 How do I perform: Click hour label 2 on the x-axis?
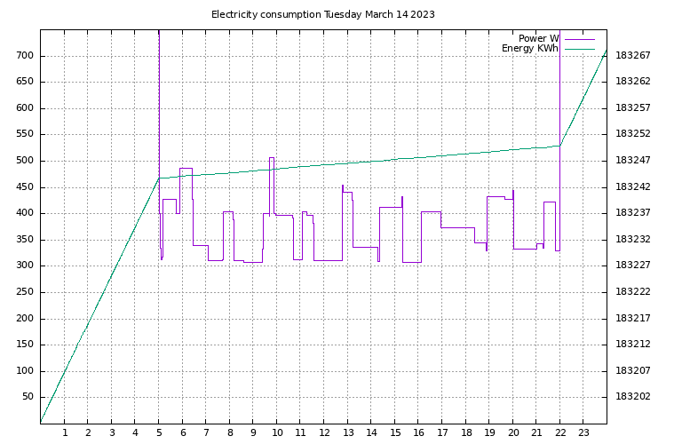[88, 432]
